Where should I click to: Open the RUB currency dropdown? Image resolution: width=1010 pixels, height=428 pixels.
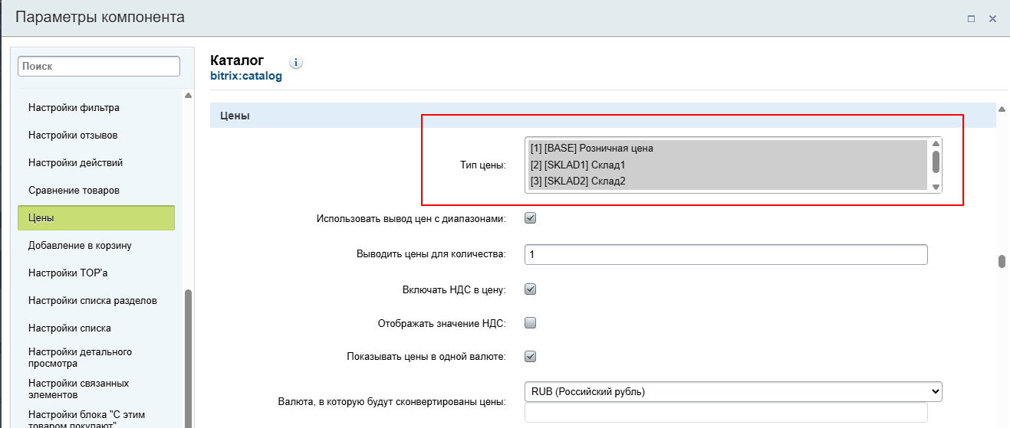coord(732,391)
